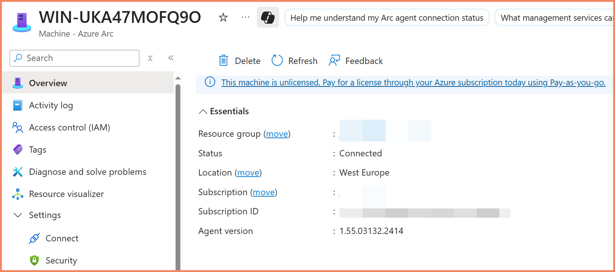Viewport: 615px width, 272px height.
Task: Open Connect under Settings
Action: [88, 238]
